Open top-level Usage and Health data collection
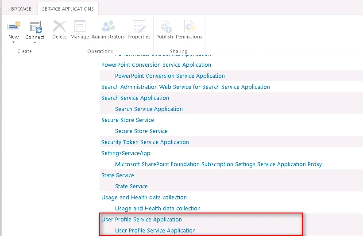 click(144, 198)
